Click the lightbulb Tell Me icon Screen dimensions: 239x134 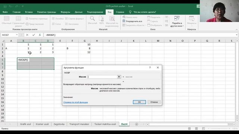point(130,12)
